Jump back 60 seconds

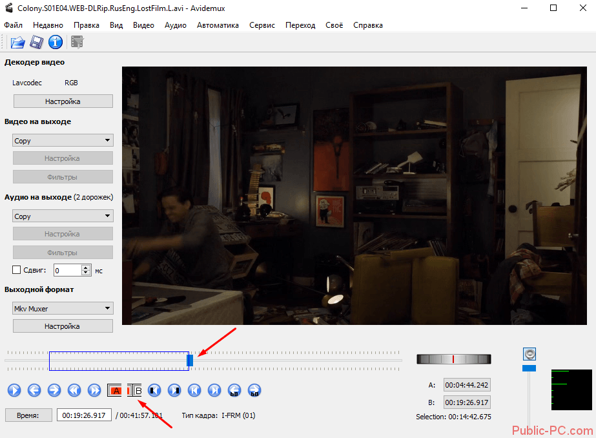coord(234,390)
